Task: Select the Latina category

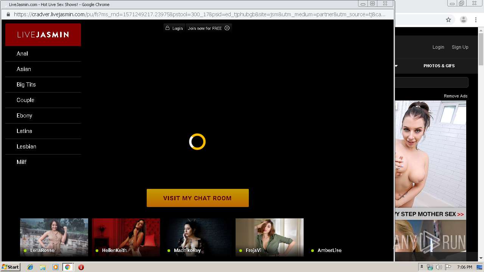Action: click(x=43, y=131)
